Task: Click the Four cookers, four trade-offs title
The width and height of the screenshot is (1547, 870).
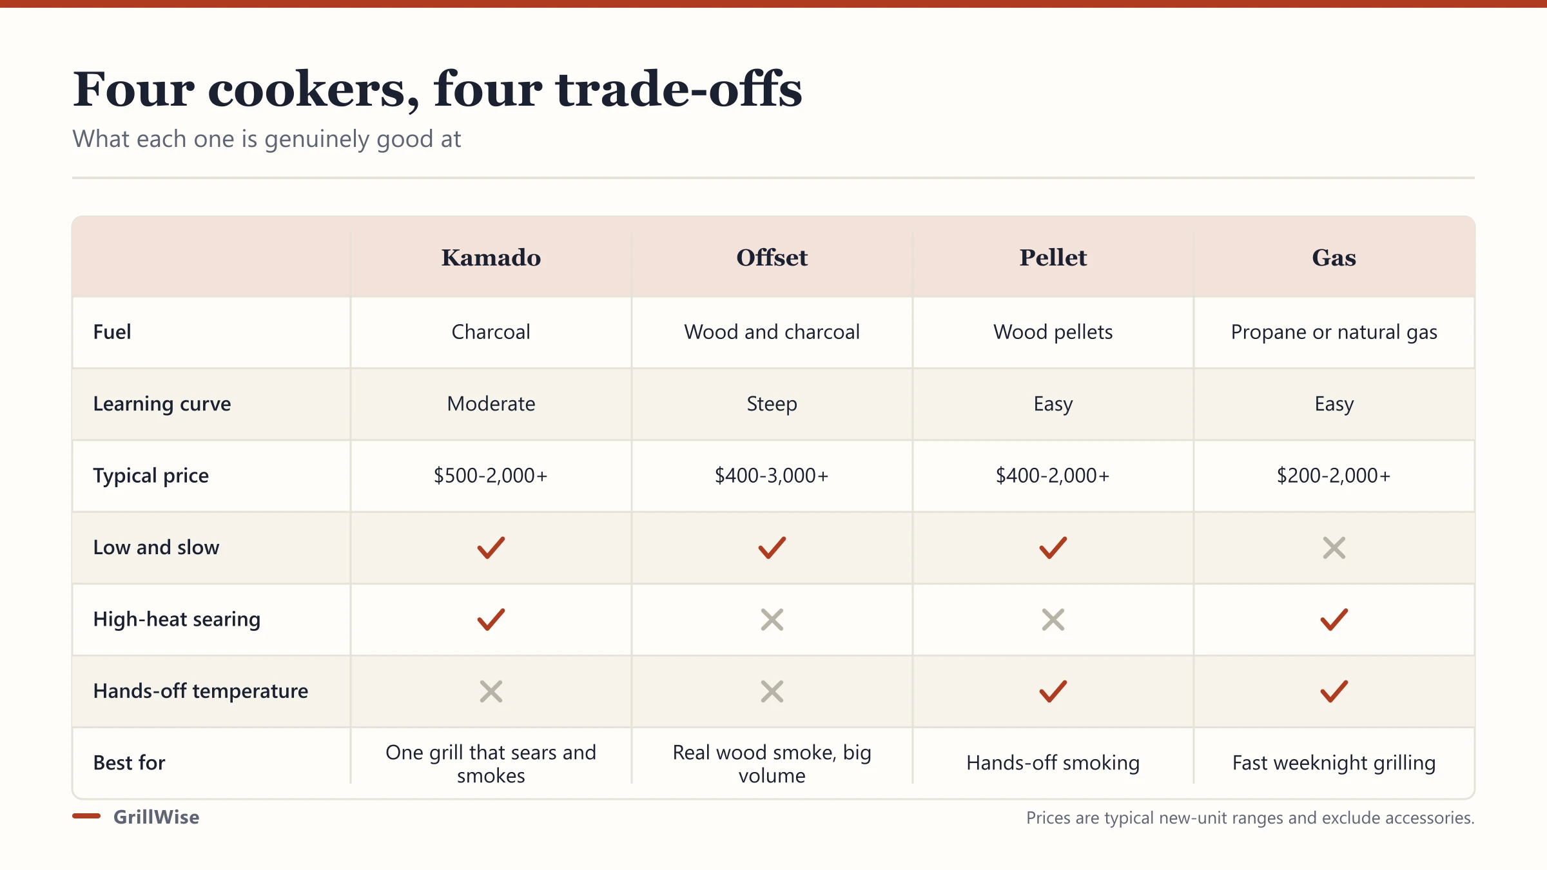Action: (437, 89)
